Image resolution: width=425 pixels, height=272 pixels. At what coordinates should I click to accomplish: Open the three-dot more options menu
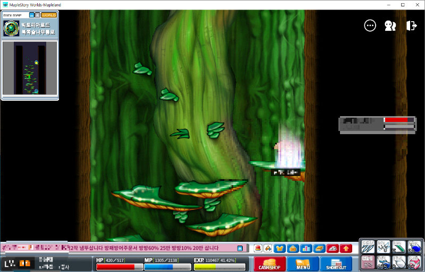[370, 25]
